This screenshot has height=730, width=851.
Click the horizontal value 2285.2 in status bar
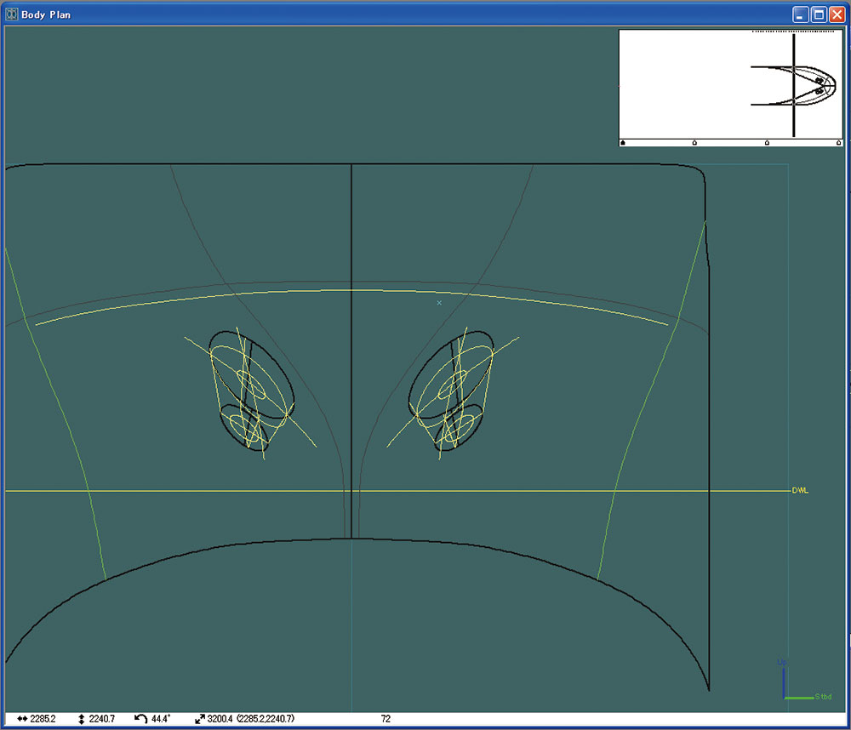[x=43, y=719]
